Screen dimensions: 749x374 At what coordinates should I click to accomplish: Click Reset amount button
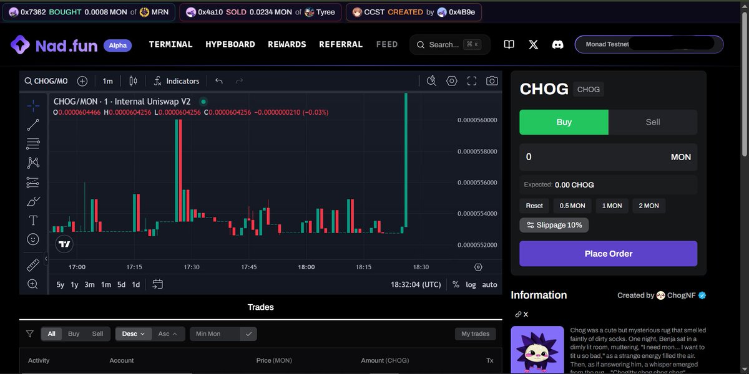click(x=534, y=206)
